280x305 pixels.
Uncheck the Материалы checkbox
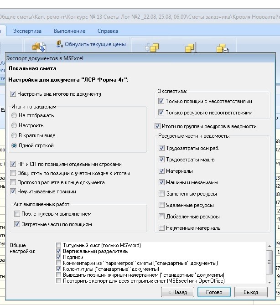(161, 171)
